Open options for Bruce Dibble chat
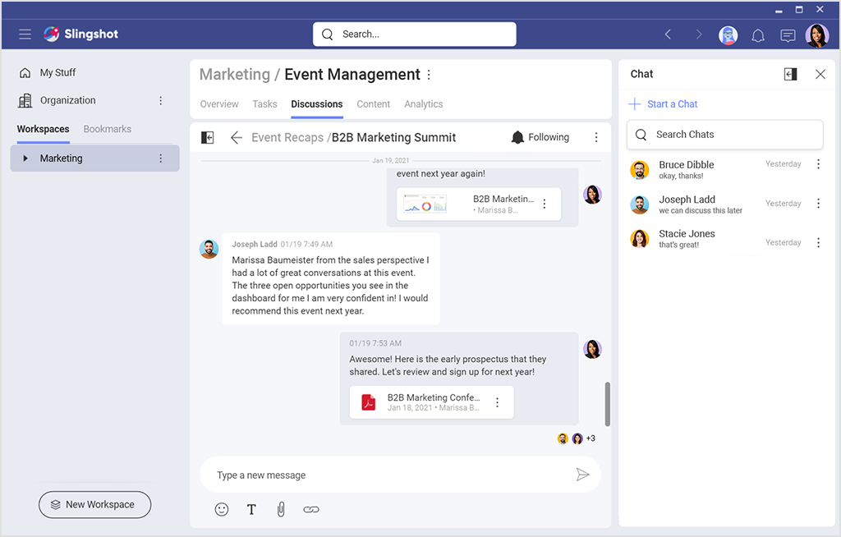Image resolution: width=841 pixels, height=537 pixels. point(818,164)
